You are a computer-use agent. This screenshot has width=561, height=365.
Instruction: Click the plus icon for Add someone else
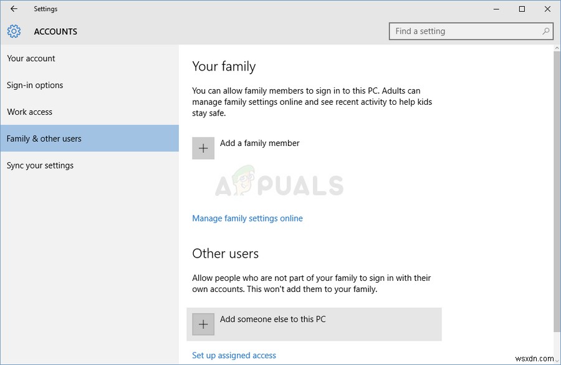click(x=203, y=324)
